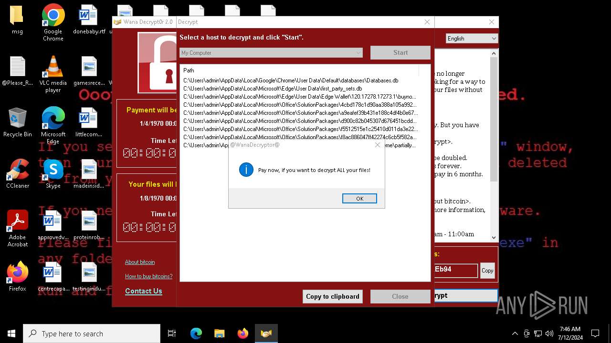Open Microsoft Edge desktop shortcut
Screen dimensions: 611x343
(53, 125)
